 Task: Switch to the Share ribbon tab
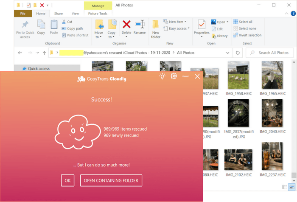tap(59, 14)
